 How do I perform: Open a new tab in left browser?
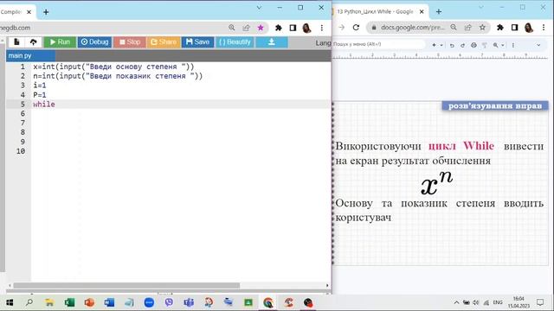tap(46, 12)
